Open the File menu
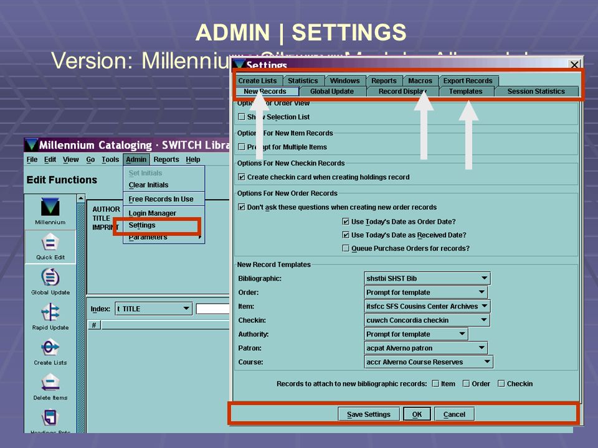This screenshot has width=598, height=448. 32,159
